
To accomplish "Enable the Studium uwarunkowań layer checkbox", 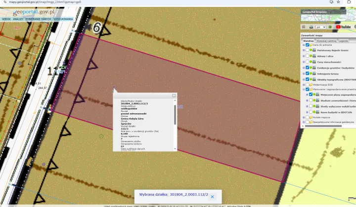I will 311,101.
